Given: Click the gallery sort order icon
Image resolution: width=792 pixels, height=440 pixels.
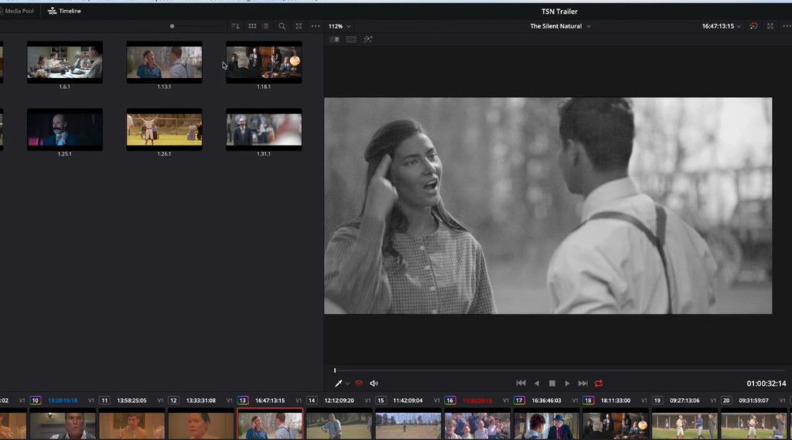Looking at the screenshot, I should pyautogui.click(x=235, y=26).
